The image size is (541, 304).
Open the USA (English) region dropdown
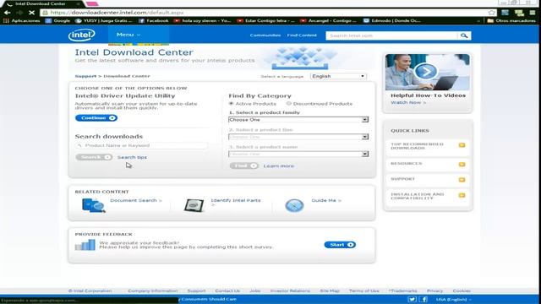click(x=453, y=300)
